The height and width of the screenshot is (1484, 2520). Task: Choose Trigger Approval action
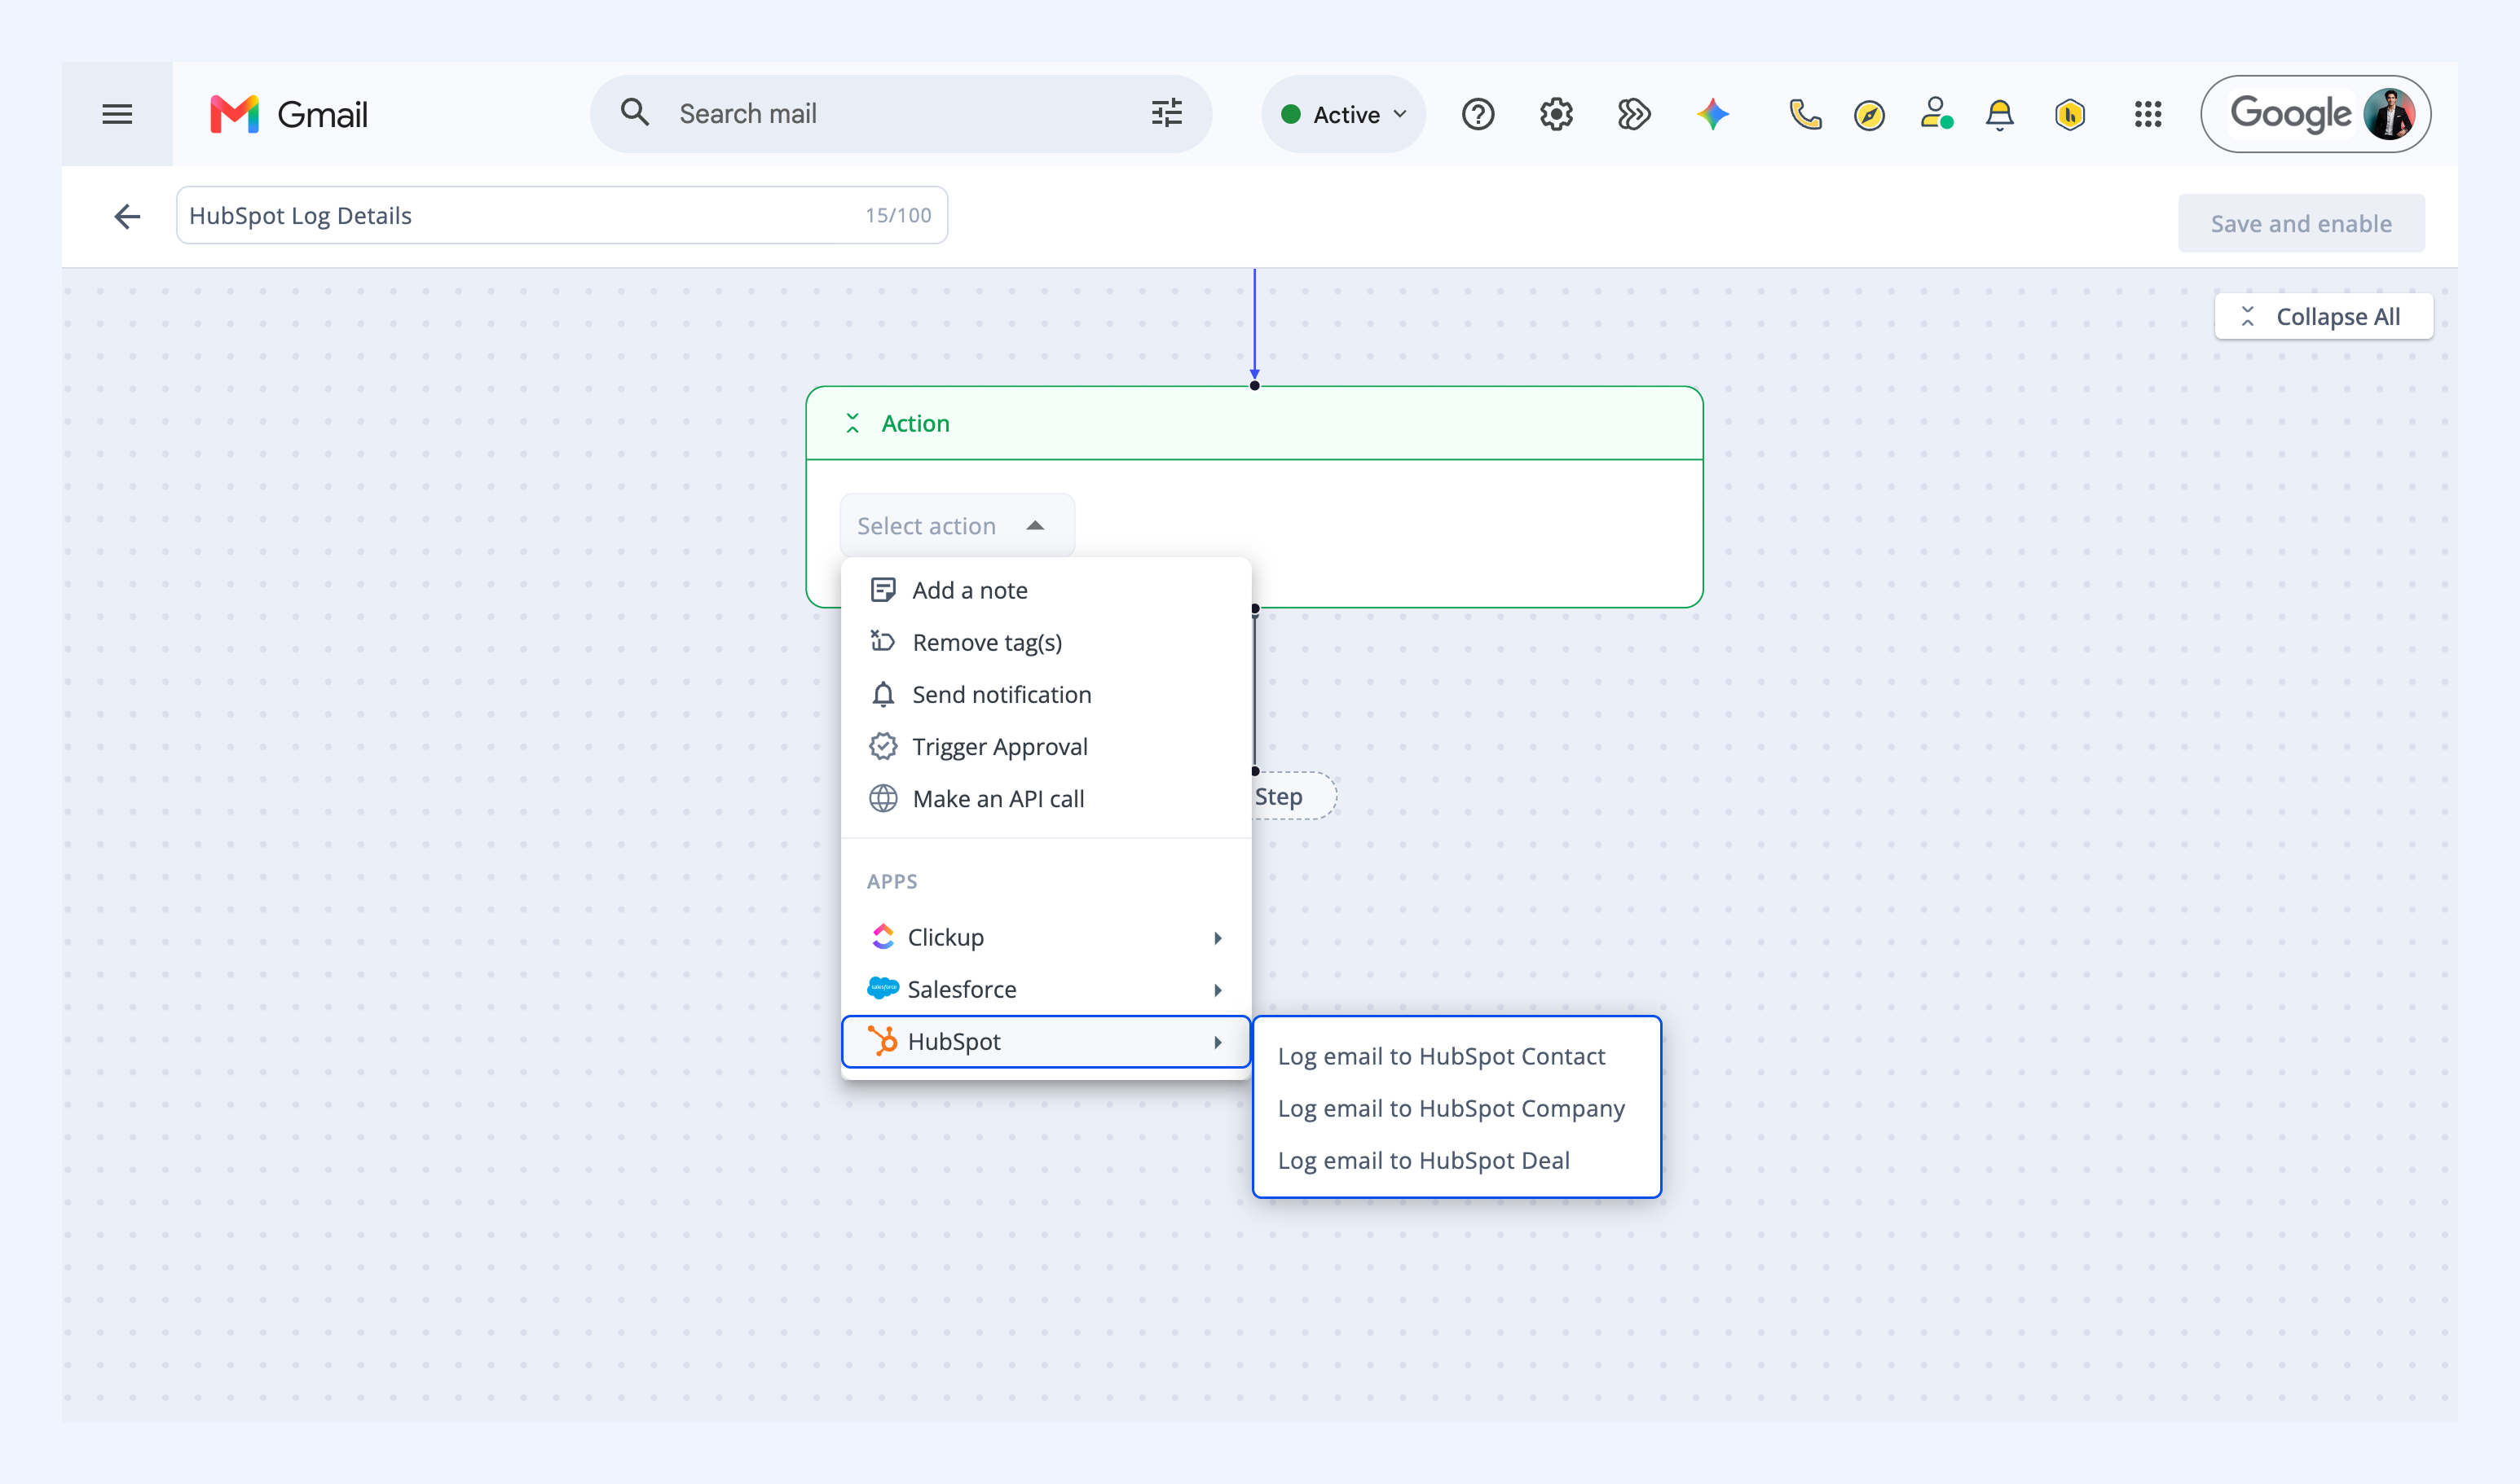(1046, 746)
